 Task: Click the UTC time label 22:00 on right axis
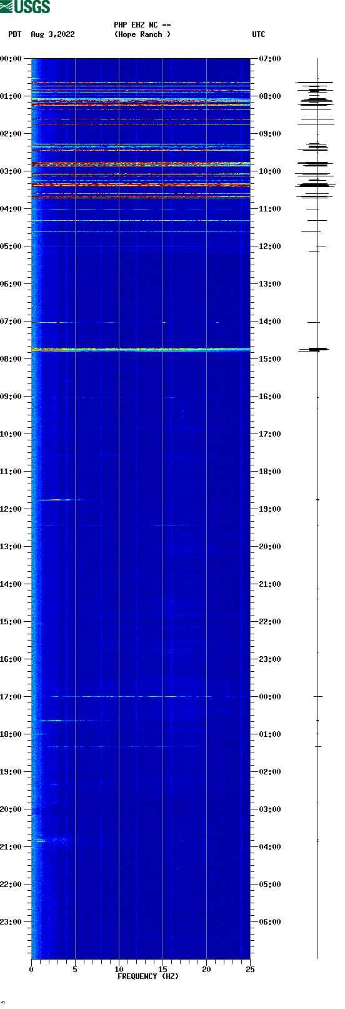point(270,622)
